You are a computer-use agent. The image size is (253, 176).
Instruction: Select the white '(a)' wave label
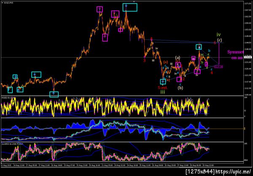178,58
